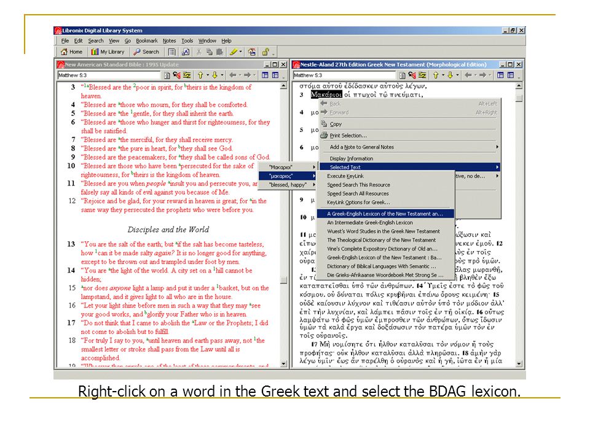Select Die Grieks-Afrikaanse Woordeboek entry

coord(386,275)
